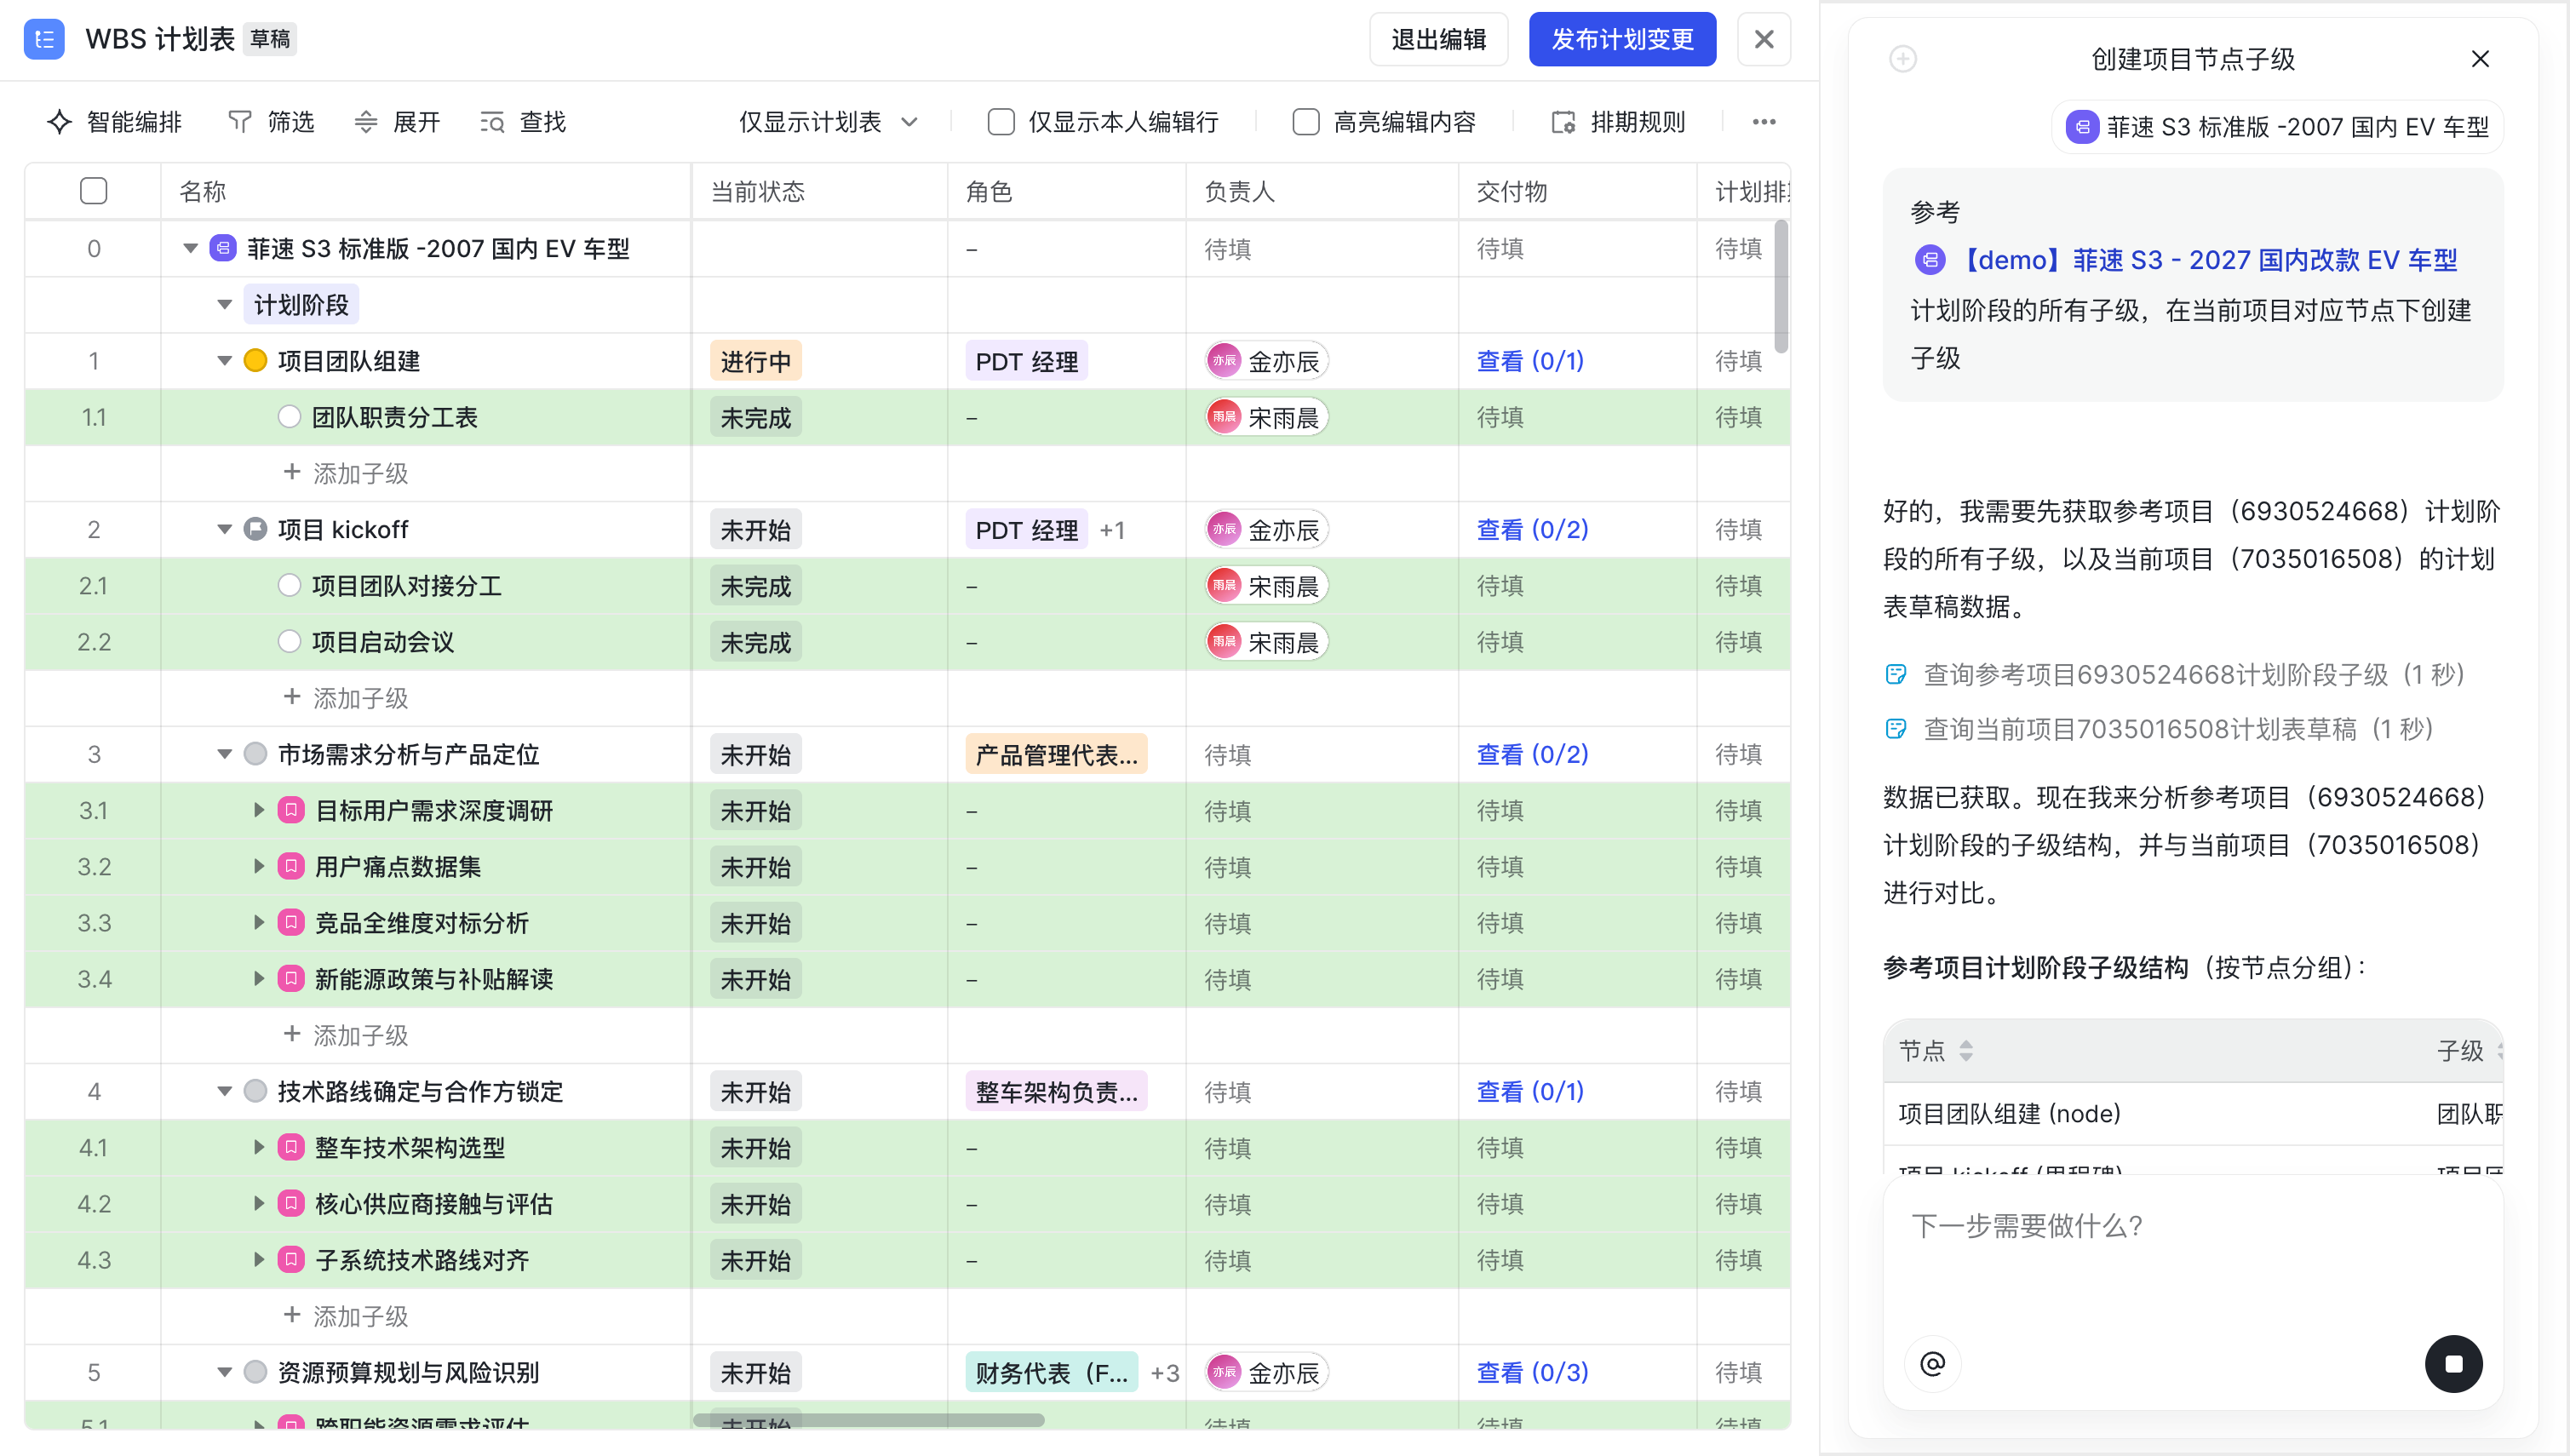The image size is (2570, 1456).
Task: Expand the 新能源政策与补贴解读 row
Action: (x=258, y=978)
